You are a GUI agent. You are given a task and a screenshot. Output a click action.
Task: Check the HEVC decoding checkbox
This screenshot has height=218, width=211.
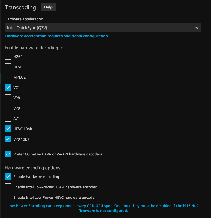tap(8, 67)
